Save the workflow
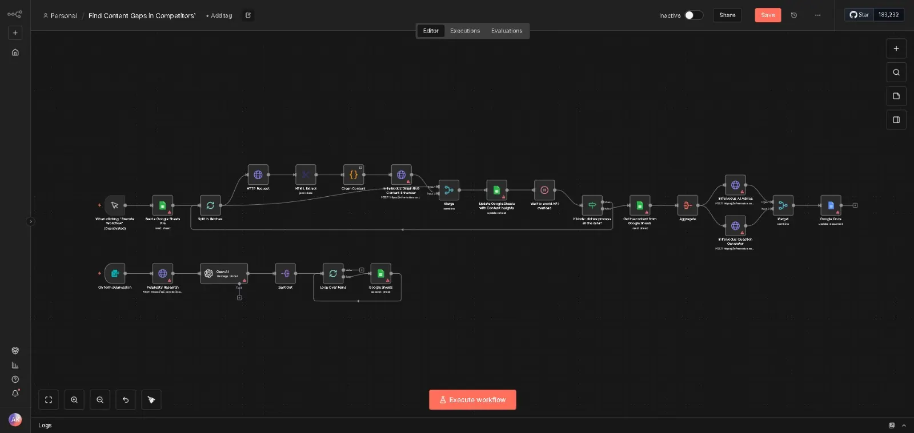Viewport: 914px width, 433px height. (x=768, y=15)
